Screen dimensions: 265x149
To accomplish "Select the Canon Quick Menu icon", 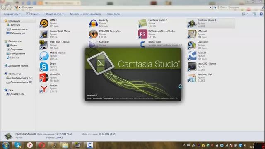I will [x=44, y=34].
